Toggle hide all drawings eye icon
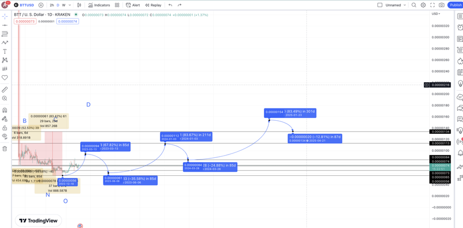The image size is (463, 228). point(5,137)
